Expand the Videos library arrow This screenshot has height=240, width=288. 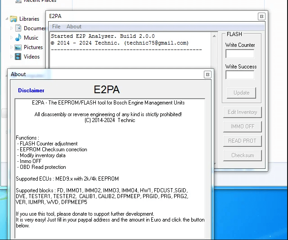pyautogui.click(x=12, y=57)
